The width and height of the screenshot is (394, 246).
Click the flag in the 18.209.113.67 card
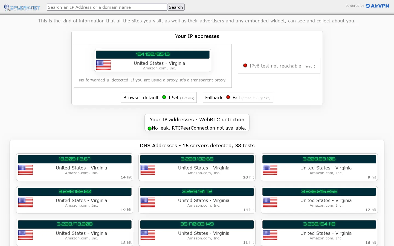coord(25,170)
